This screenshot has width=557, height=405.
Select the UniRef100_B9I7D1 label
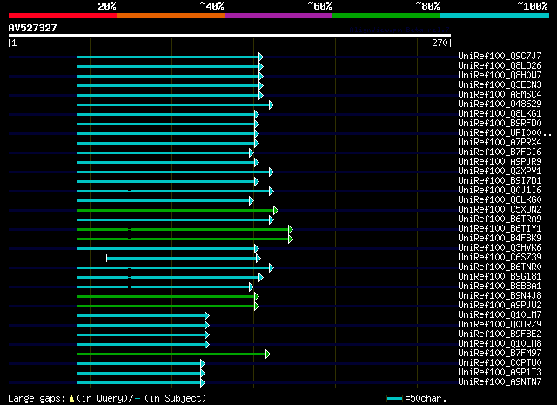pyautogui.click(x=500, y=180)
